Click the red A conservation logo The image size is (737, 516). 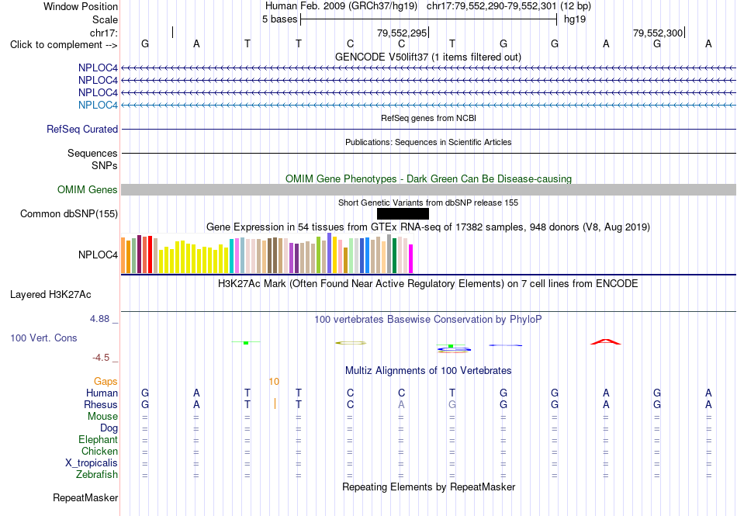pos(606,341)
